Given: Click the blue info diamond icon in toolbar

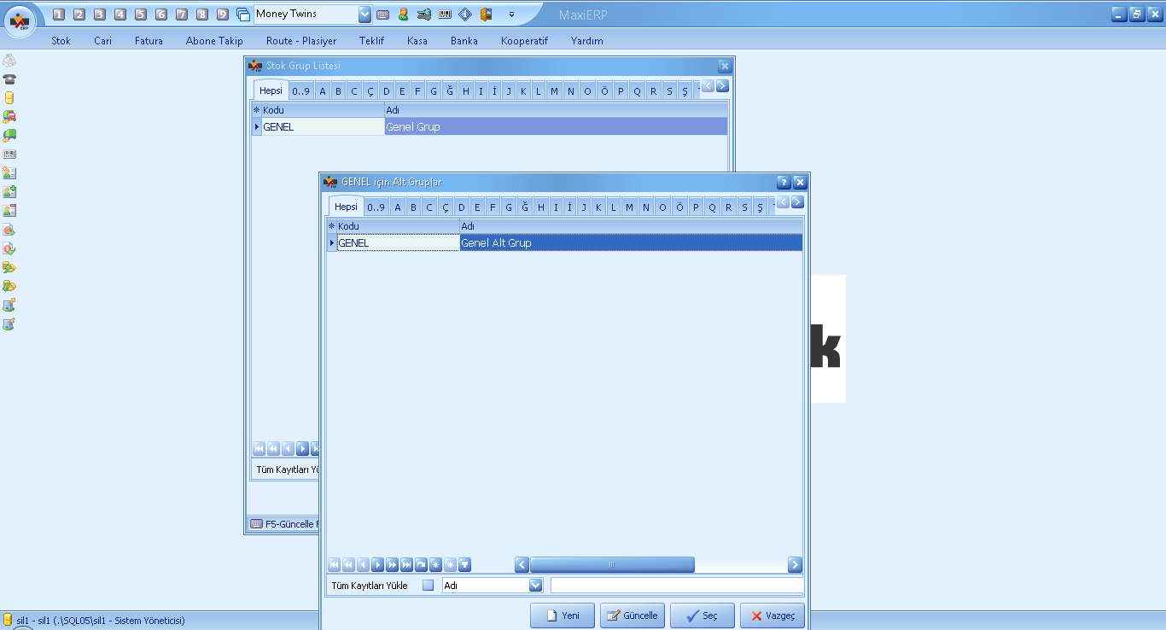Looking at the screenshot, I should tap(465, 15).
